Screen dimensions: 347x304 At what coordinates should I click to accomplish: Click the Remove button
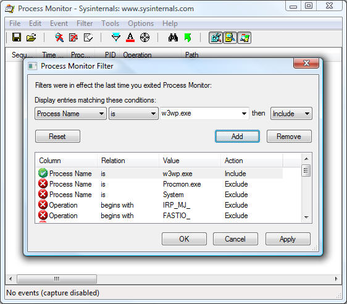(x=289, y=136)
